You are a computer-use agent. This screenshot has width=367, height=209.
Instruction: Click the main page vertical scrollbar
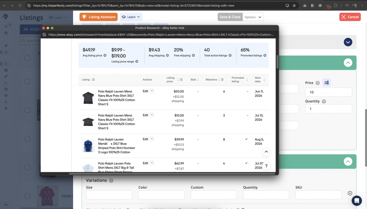tap(366, 138)
